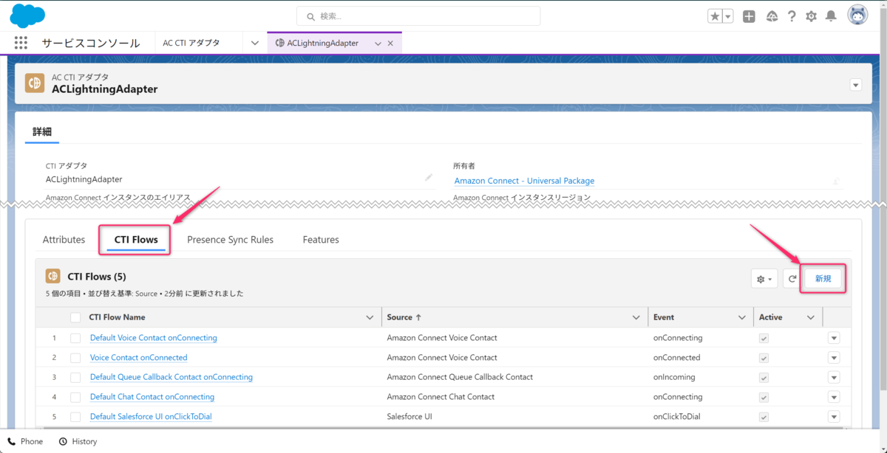Click Active checkbox in Queue Callback row
This screenshot has height=453, width=887.
tap(764, 377)
